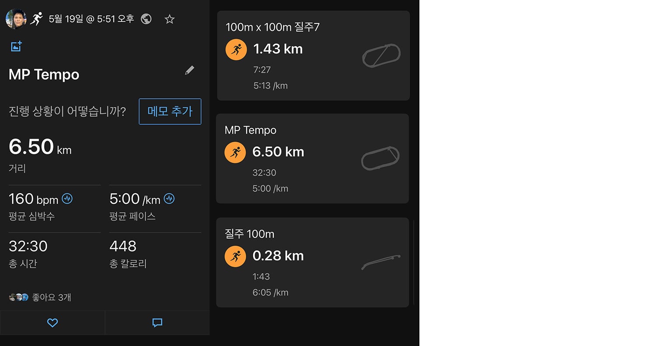The height and width of the screenshot is (346, 656).
Task: Click the pencil edit icon beside MP Tempo
Action: [189, 70]
